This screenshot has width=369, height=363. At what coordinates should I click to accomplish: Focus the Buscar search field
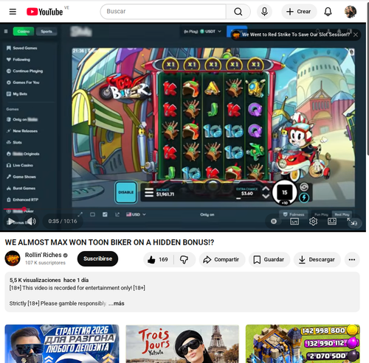pos(163,12)
